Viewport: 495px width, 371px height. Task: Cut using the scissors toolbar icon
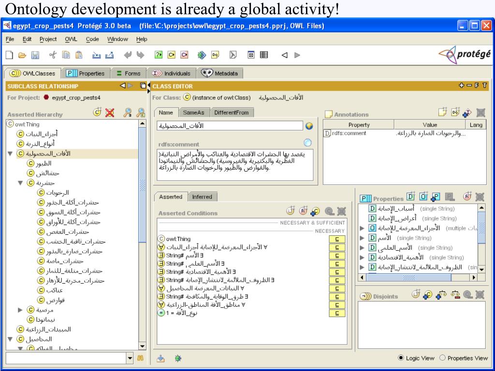(x=53, y=55)
